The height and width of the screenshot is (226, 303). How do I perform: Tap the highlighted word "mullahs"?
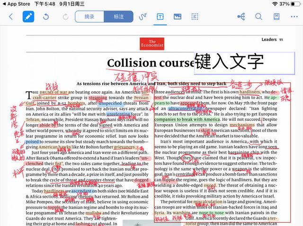click(94, 213)
